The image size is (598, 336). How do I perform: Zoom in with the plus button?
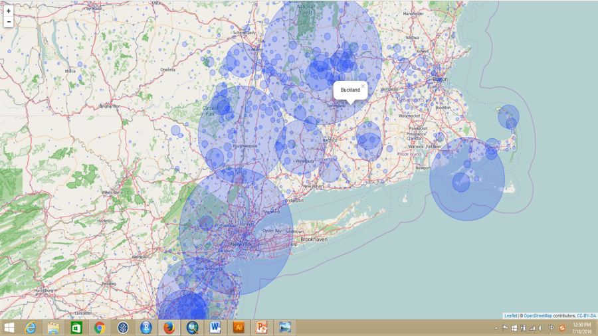click(9, 11)
